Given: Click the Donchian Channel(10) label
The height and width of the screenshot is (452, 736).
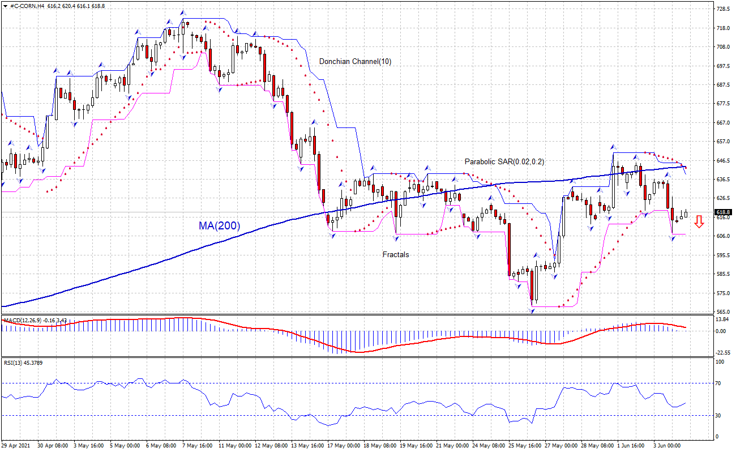Looking at the screenshot, I should (x=354, y=61).
